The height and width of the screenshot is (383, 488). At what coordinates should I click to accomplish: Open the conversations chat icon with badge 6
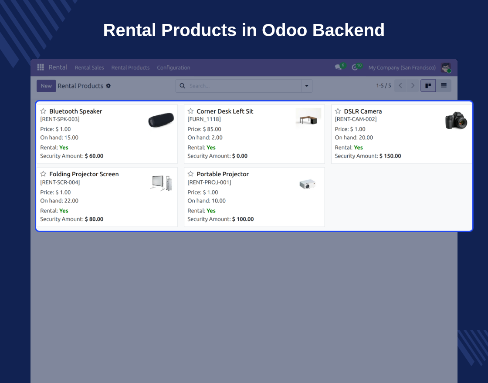338,67
